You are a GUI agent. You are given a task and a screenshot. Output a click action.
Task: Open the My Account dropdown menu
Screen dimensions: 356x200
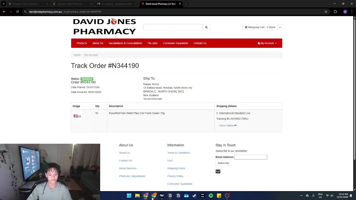(x=267, y=43)
